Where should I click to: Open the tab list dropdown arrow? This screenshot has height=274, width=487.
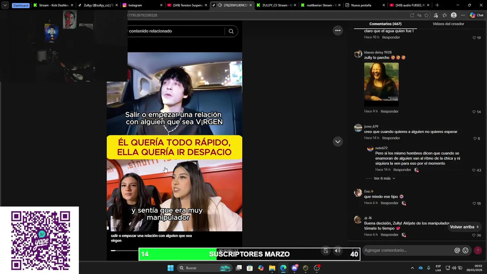(5, 5)
